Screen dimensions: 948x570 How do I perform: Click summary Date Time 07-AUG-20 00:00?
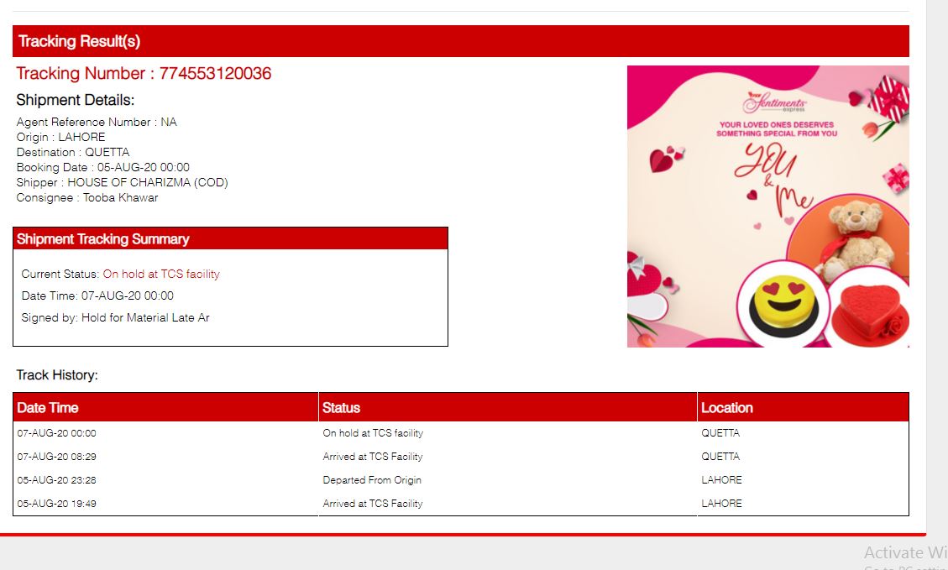point(97,295)
